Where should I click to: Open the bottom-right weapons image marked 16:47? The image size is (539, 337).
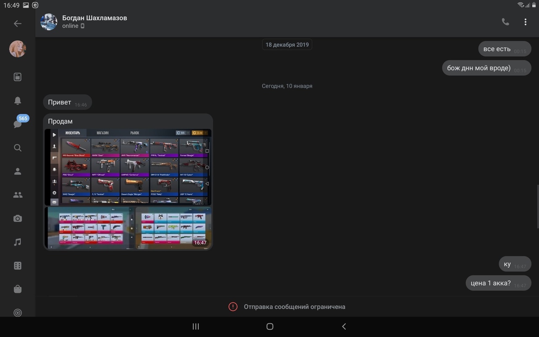tap(173, 228)
